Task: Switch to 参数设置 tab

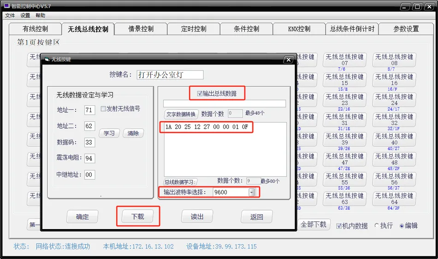Action: [406, 29]
